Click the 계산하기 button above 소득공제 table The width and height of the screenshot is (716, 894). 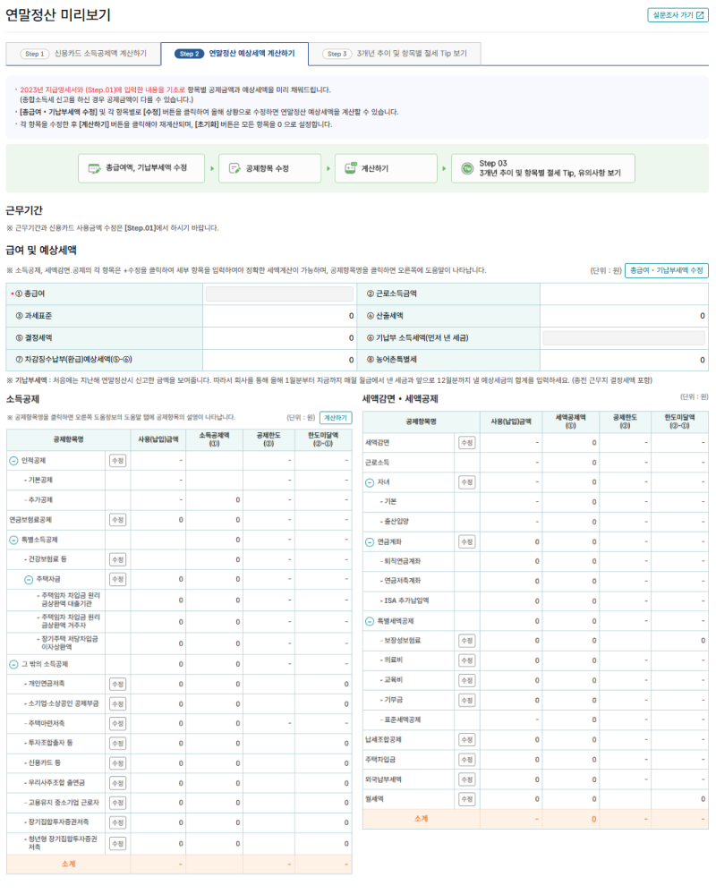click(x=336, y=417)
